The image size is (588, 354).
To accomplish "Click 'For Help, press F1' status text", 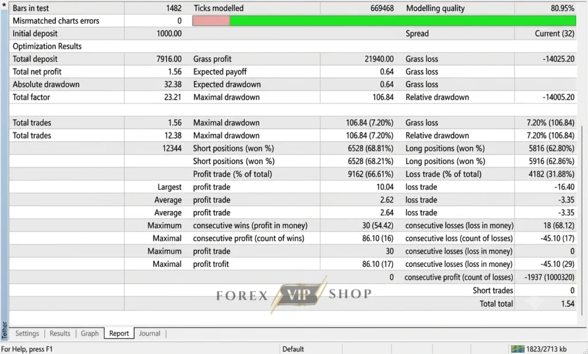I will tap(27, 349).
